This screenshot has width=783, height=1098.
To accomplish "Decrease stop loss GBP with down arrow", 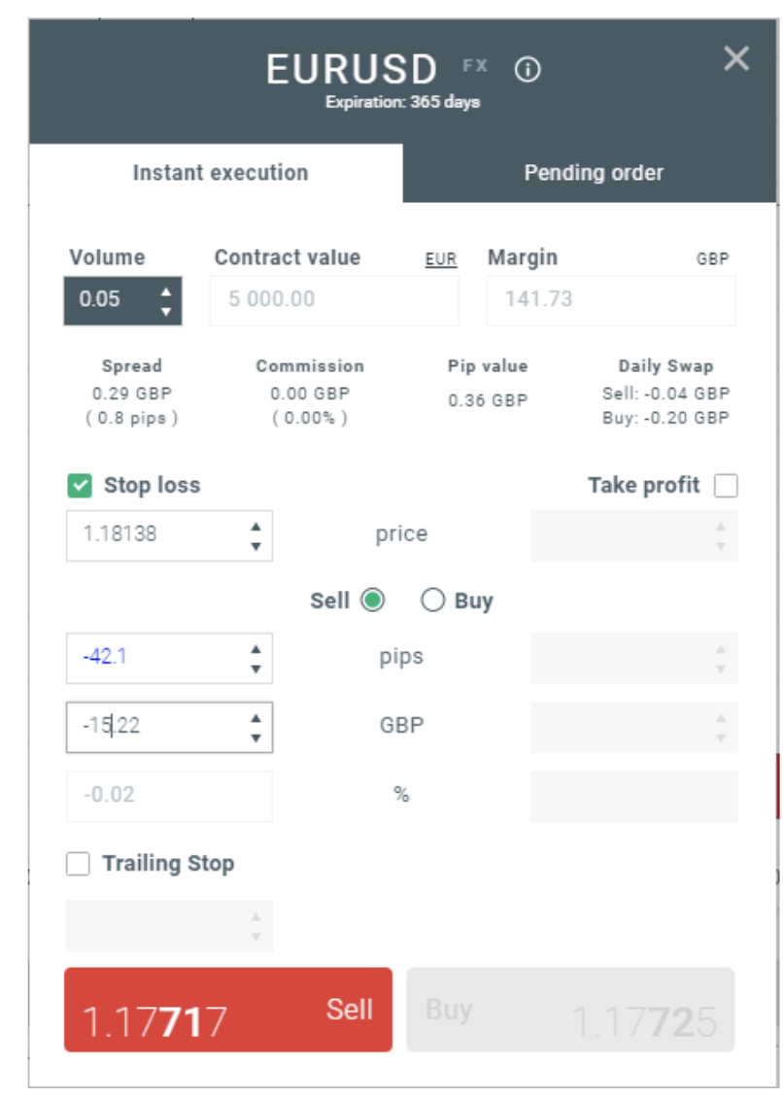I will tap(255, 738).
